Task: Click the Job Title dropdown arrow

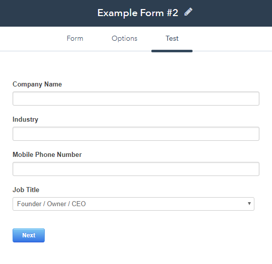Action: pos(249,204)
